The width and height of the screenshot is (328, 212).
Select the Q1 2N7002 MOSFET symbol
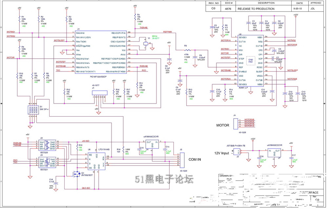click(77, 174)
